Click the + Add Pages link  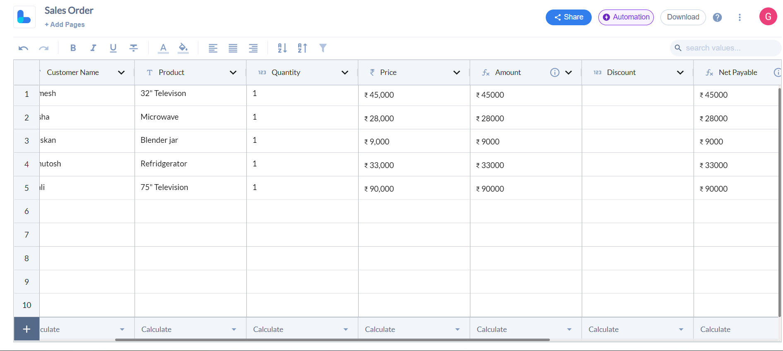point(65,24)
